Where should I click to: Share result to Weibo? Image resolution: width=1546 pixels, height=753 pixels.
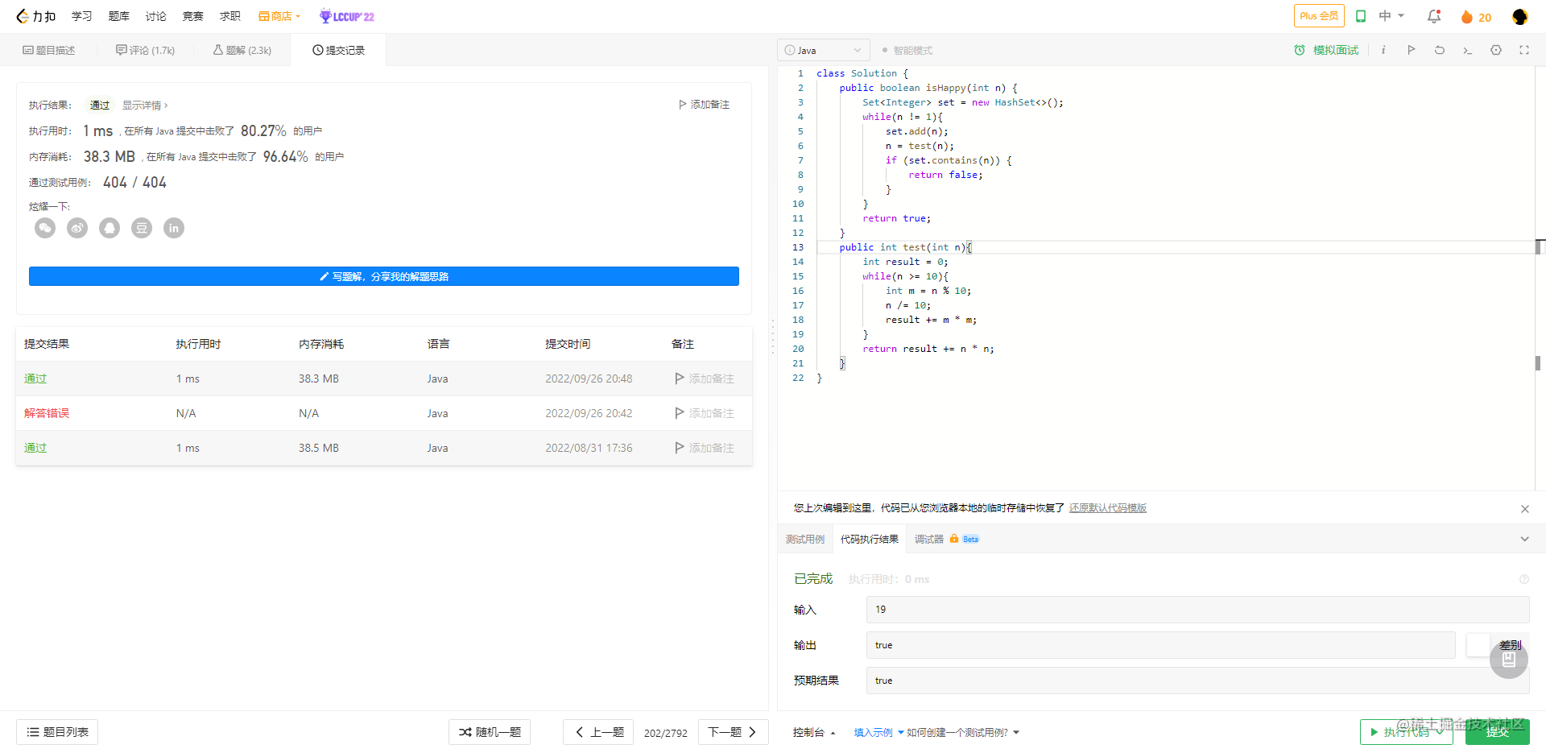[77, 228]
